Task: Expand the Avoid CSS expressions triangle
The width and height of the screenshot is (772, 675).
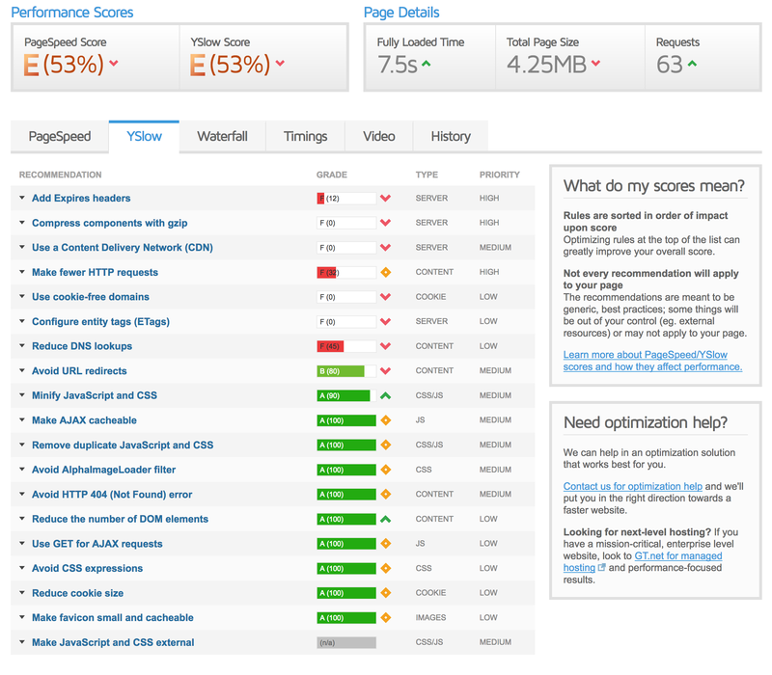Action: pos(22,568)
